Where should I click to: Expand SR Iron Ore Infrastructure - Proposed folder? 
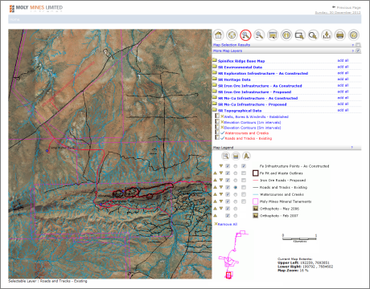[x=215, y=92]
